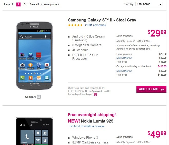Click the purple question mark help icon
This screenshot has height=145, width=169.
pos(95,94)
